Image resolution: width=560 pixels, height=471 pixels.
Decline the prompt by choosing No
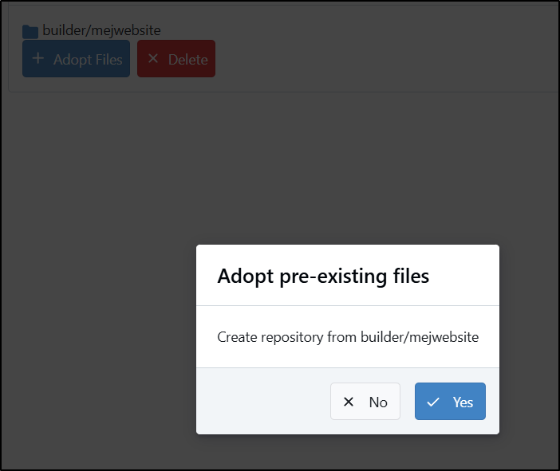click(x=365, y=402)
